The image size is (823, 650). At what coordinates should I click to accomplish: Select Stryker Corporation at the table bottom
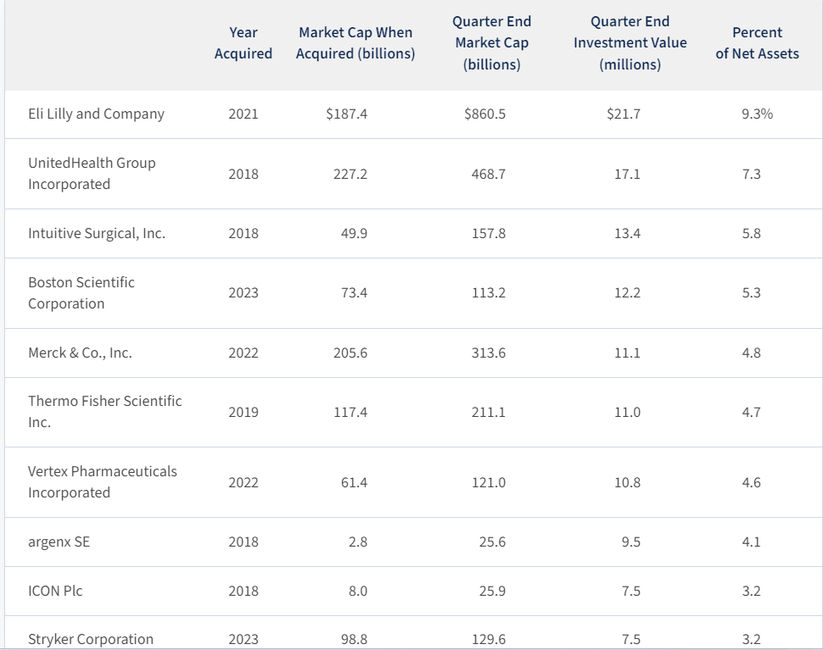coord(91,639)
